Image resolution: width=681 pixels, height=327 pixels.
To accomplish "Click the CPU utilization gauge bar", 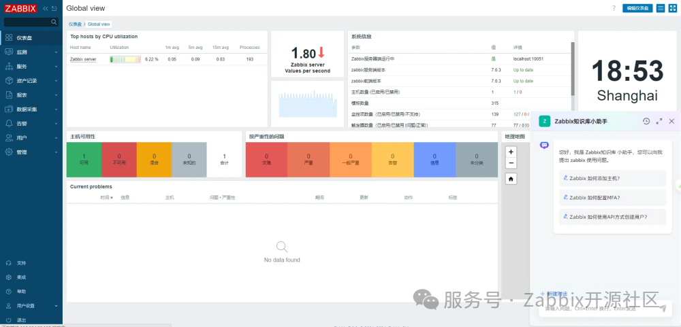I will click(x=125, y=59).
